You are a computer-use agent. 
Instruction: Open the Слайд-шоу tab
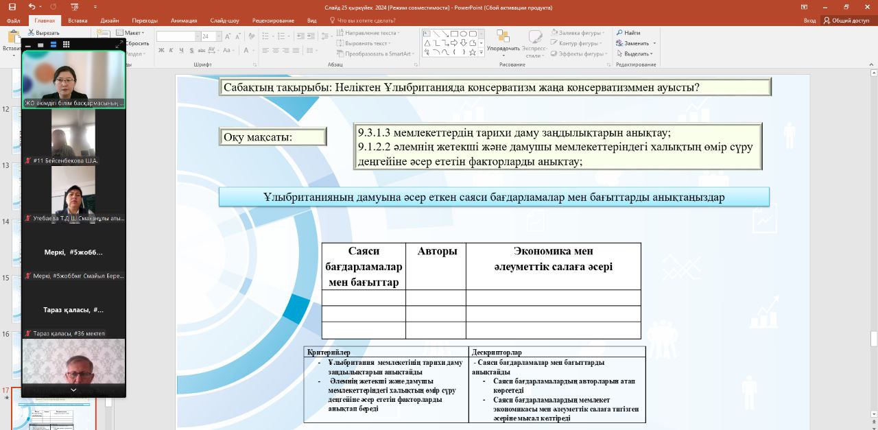(224, 21)
